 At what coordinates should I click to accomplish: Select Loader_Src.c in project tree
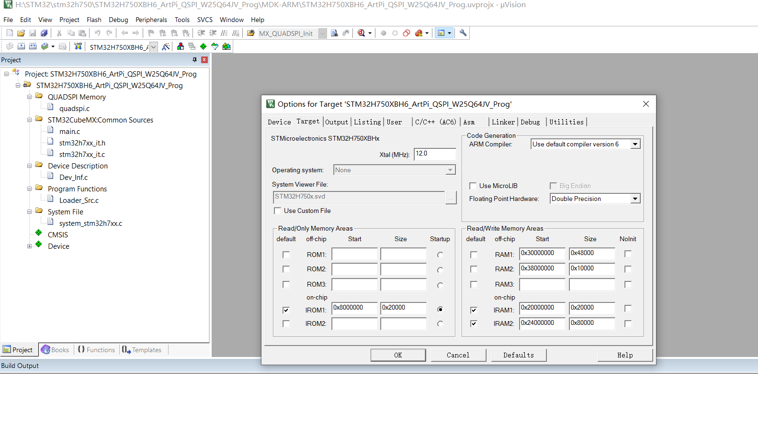79,200
